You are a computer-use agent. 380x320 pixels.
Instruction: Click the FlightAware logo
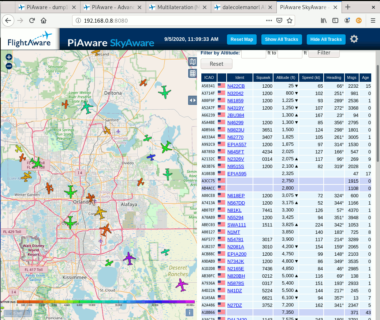click(30, 39)
